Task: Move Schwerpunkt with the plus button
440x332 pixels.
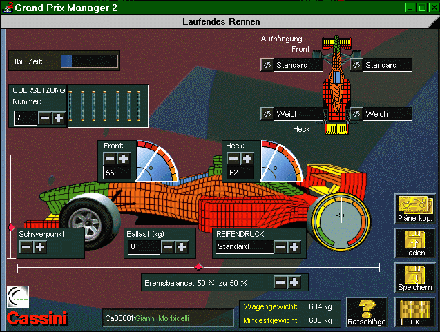Action: (40, 247)
